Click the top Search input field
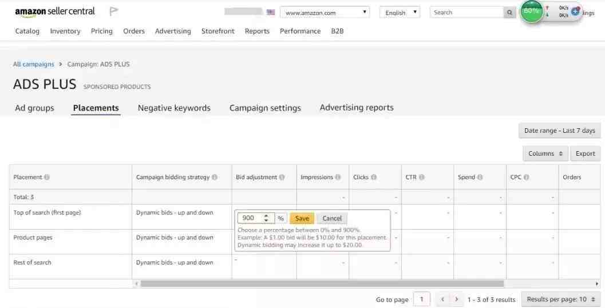Screen dimensions: 605x308 (x=466, y=13)
